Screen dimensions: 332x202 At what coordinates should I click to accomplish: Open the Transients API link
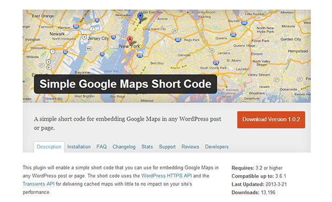(x=39, y=184)
